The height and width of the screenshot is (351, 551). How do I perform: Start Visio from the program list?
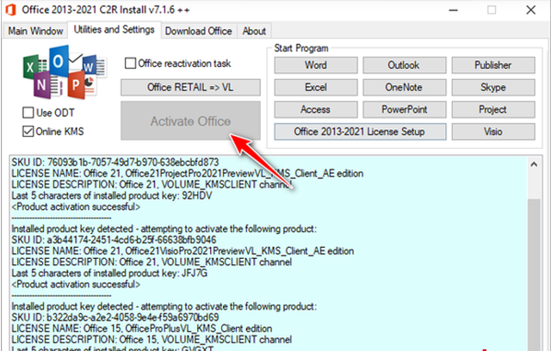pos(492,132)
